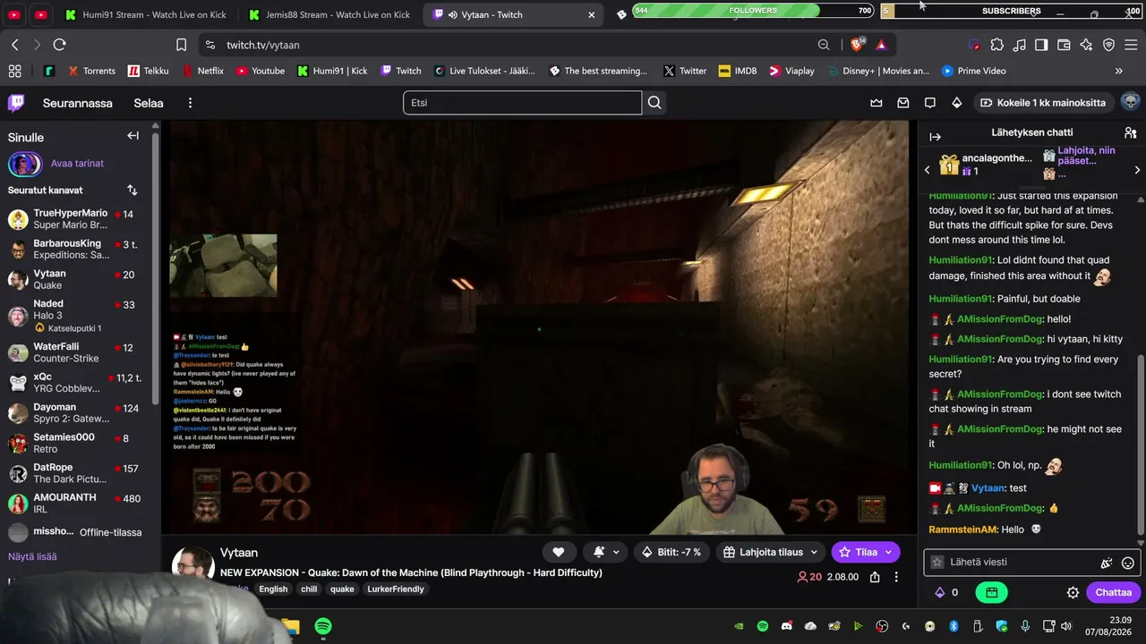Open the first pinned YouTube tab
1146x644 pixels.
(14, 14)
